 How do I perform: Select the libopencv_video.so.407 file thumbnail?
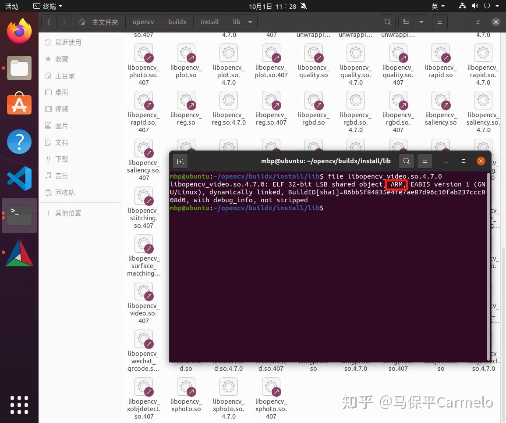(144, 291)
